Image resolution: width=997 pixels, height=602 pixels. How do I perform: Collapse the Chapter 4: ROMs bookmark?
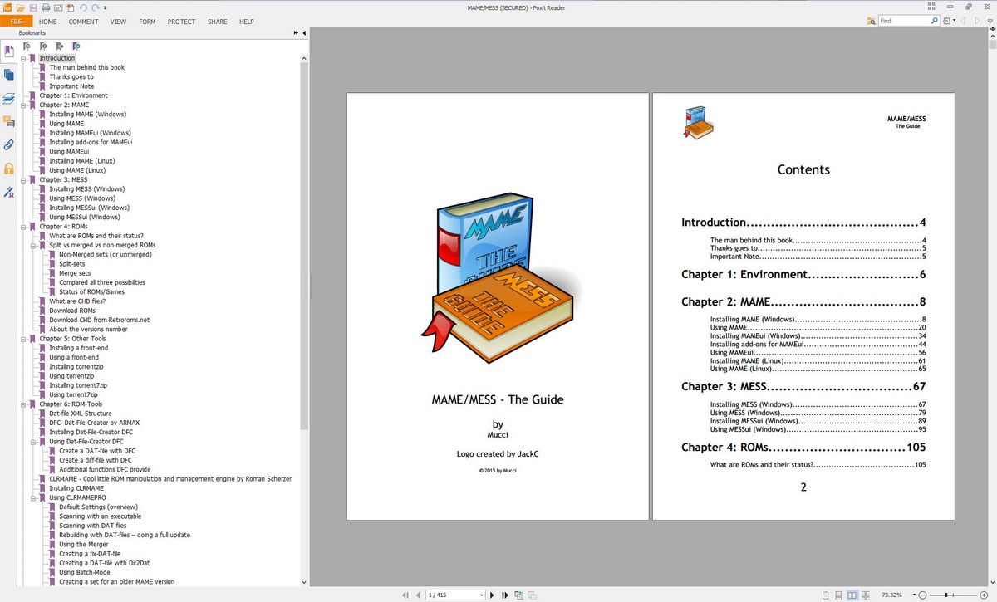24,227
